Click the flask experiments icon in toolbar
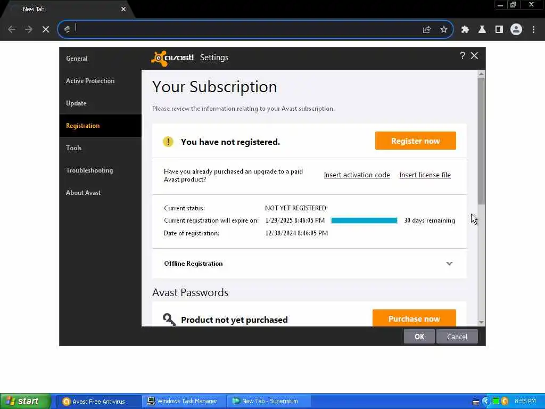Viewport: 545px width, 409px height. click(482, 30)
